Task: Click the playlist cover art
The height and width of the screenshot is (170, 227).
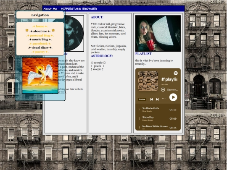Action: coord(148,81)
